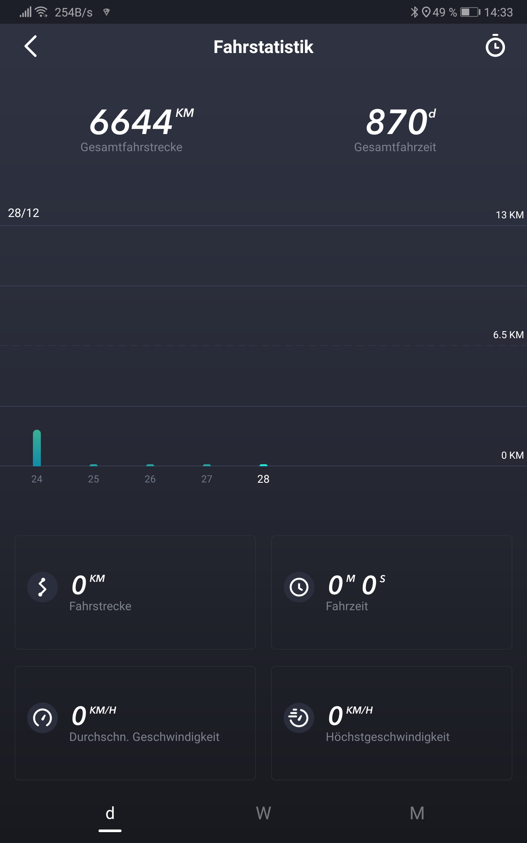Switch to the monthly 'M' tab
Screen dimensions: 527x843
click(x=417, y=814)
